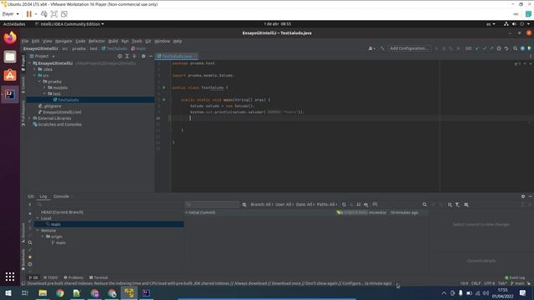Click the Chrome icon in the Windows taskbar
The width and height of the screenshot is (534, 300).
pos(60,293)
